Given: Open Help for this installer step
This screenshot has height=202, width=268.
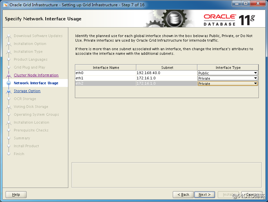Looking at the screenshot, I should [16, 194].
